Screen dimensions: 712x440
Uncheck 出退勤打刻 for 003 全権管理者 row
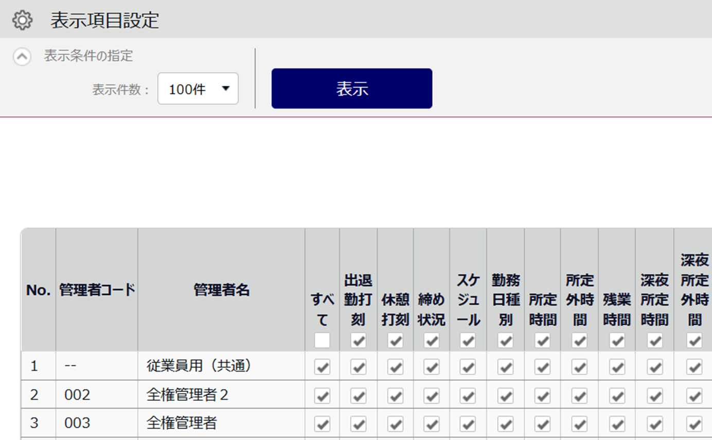click(x=359, y=424)
